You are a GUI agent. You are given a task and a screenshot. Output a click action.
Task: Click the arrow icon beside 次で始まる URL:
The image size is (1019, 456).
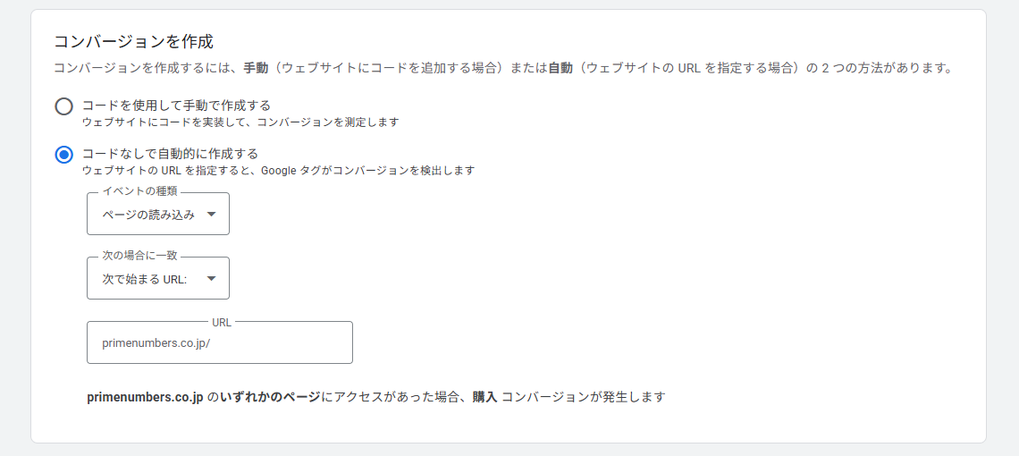coord(211,278)
